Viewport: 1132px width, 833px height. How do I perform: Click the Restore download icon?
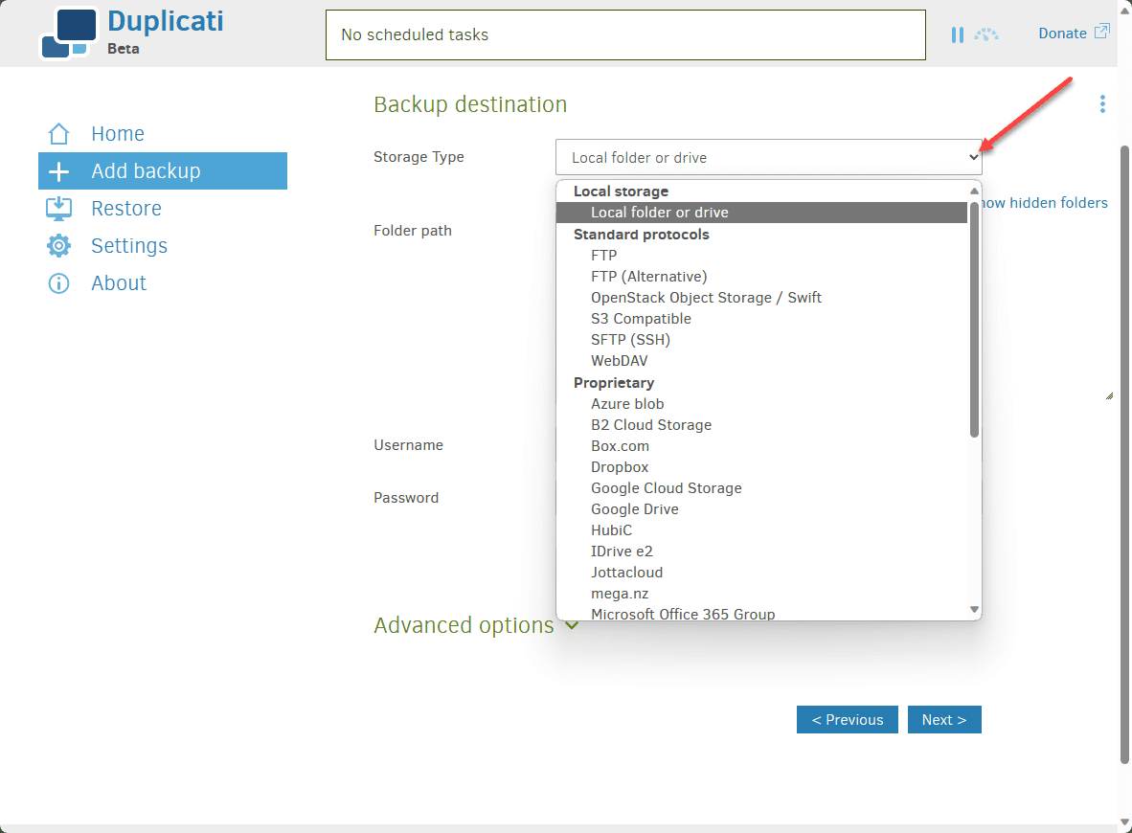point(58,209)
